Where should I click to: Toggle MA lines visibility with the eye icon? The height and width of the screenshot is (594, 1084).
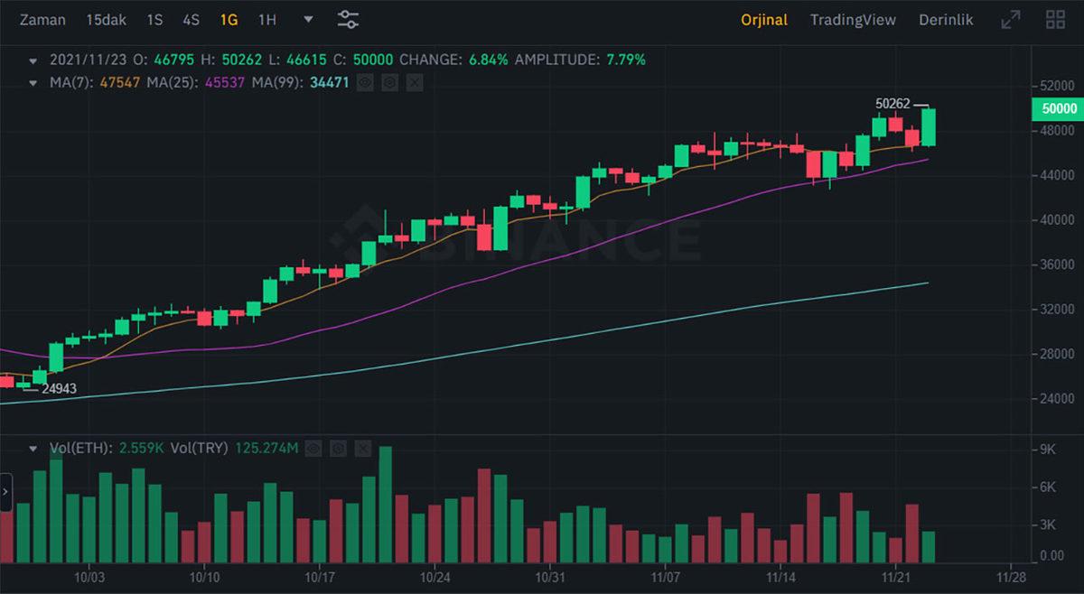(364, 82)
